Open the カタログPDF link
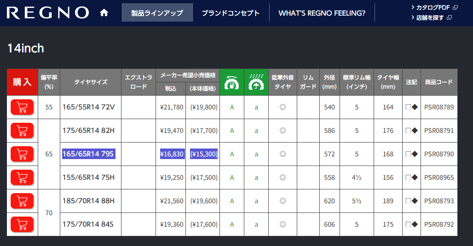Image resolution: width=473 pixels, height=246 pixels. tap(433, 7)
